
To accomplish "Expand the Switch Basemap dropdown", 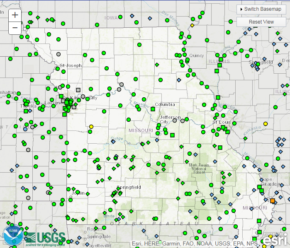I will tap(261, 9).
